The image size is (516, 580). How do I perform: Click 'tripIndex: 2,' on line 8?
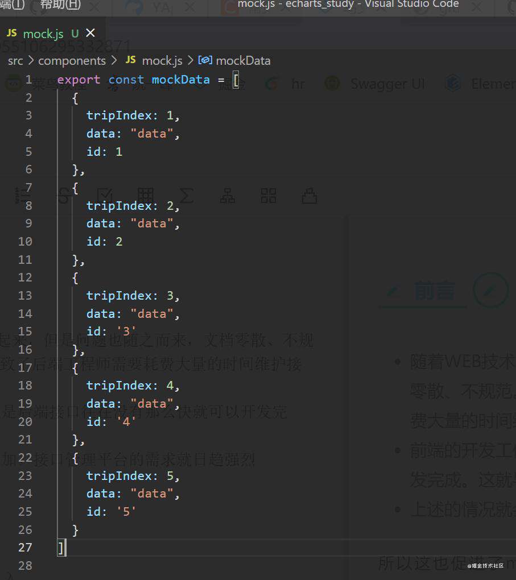(x=133, y=206)
